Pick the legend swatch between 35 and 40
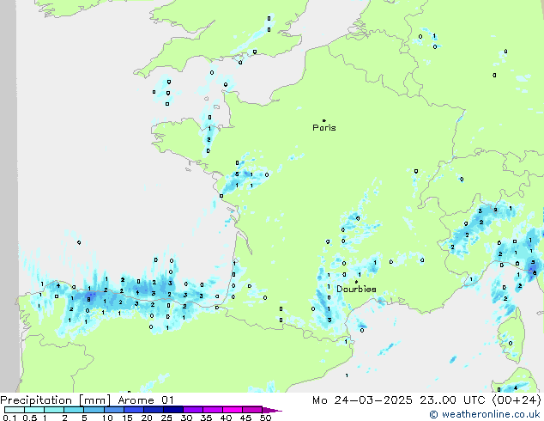Screen dimensions: 544x421 pyautogui.click(x=214, y=410)
